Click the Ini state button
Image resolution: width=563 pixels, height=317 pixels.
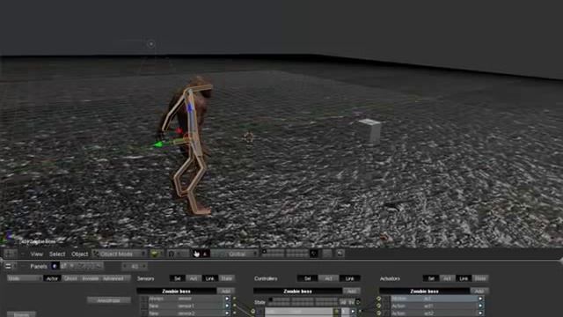coord(352,302)
